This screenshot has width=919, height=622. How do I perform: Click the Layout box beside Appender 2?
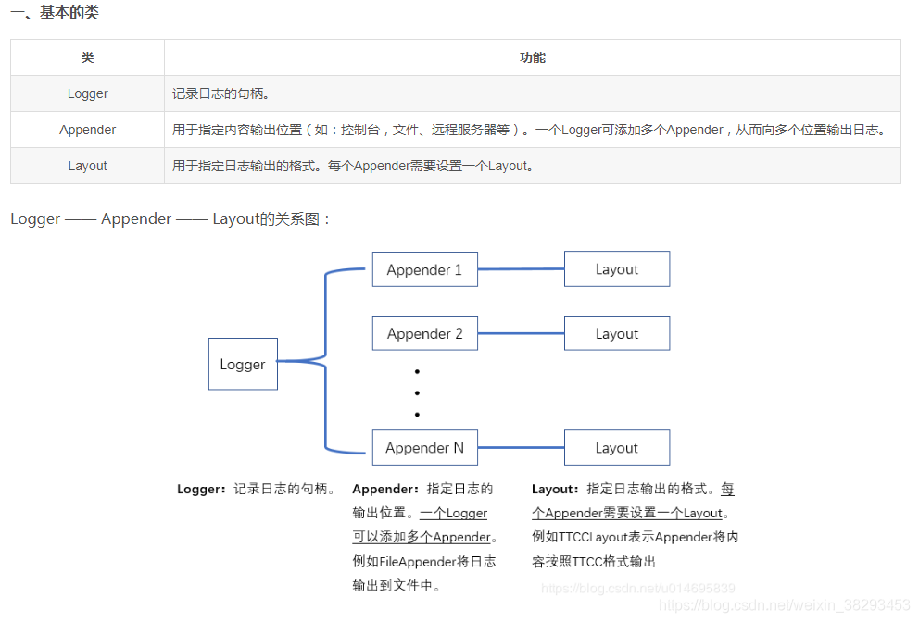(617, 333)
